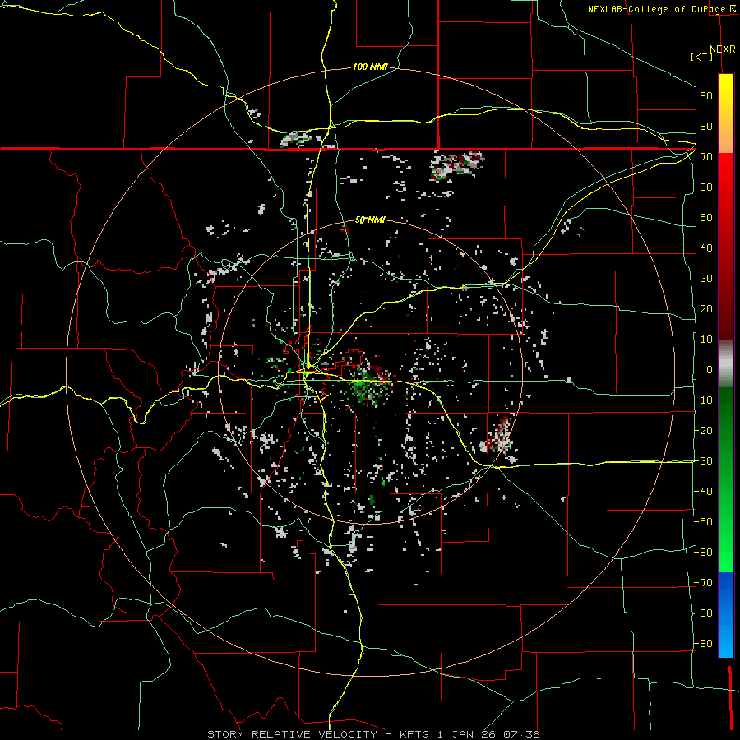This screenshot has width=740, height=740.
Task: Click the blue segment of the velocity color bar
Action: tap(726, 614)
